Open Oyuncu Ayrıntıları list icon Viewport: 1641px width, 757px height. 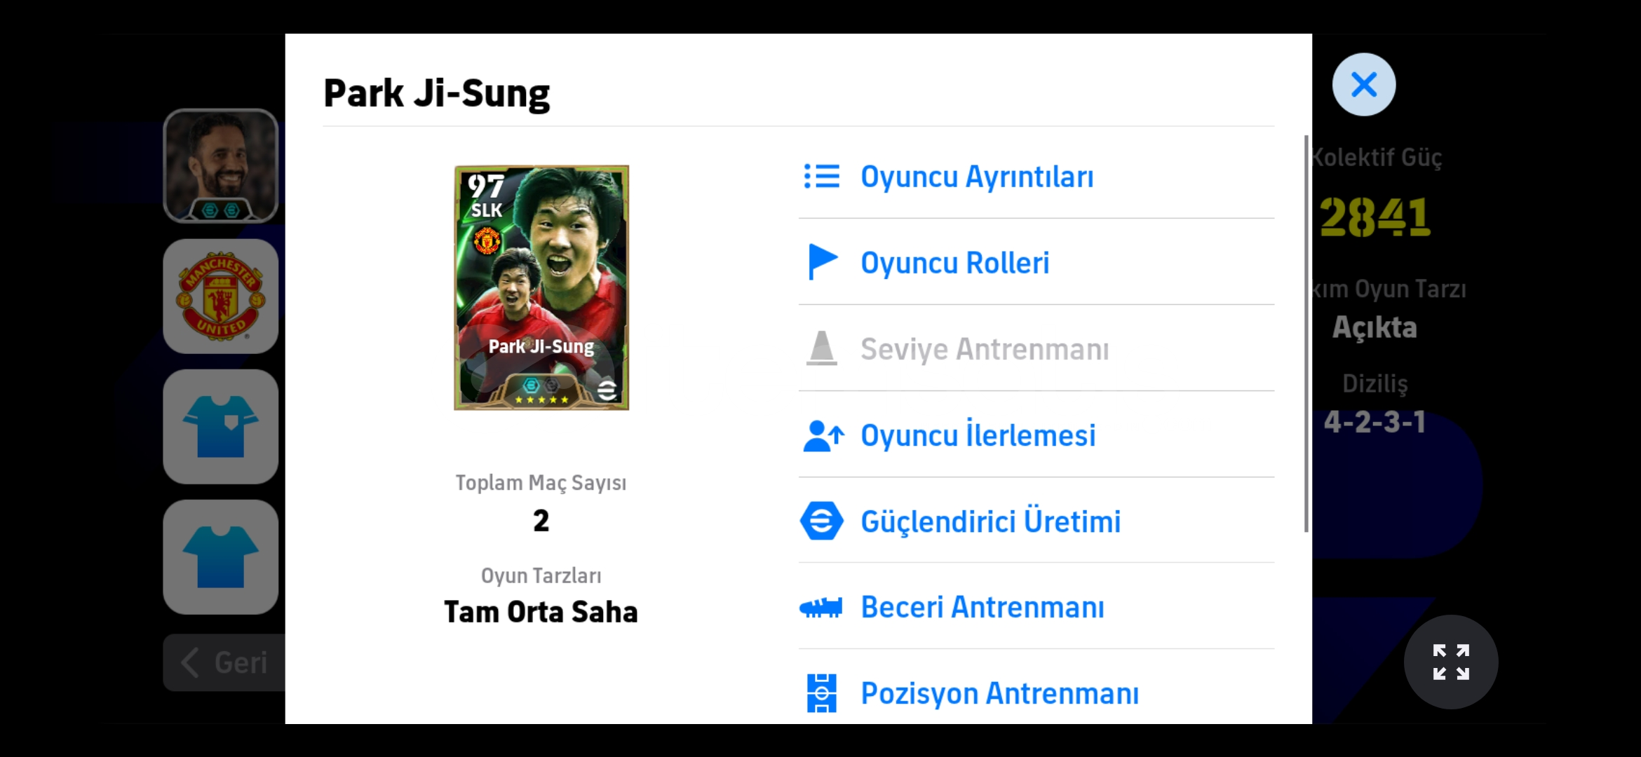point(821,177)
